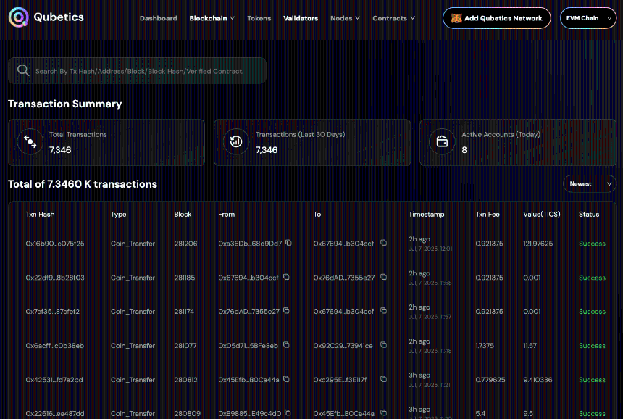Open block 280812
623x419 pixels.
tap(185, 380)
